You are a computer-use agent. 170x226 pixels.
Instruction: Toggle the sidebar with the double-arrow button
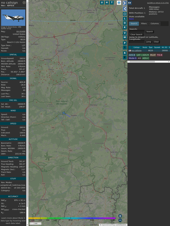tap(130, 3)
